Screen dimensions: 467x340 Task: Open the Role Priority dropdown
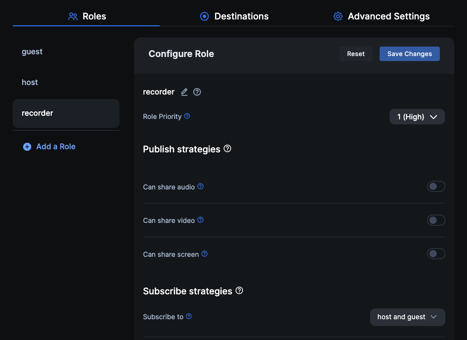(417, 117)
